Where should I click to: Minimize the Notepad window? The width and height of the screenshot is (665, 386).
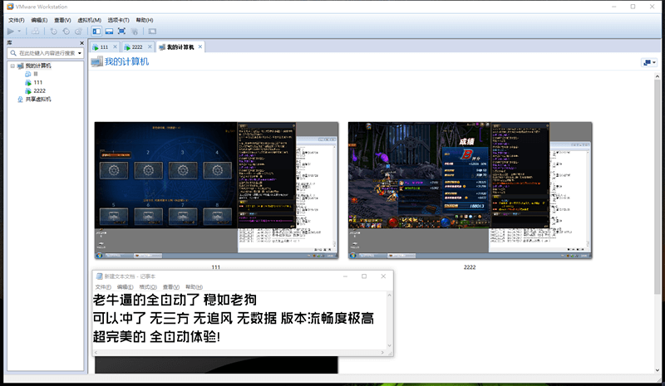[x=345, y=276]
